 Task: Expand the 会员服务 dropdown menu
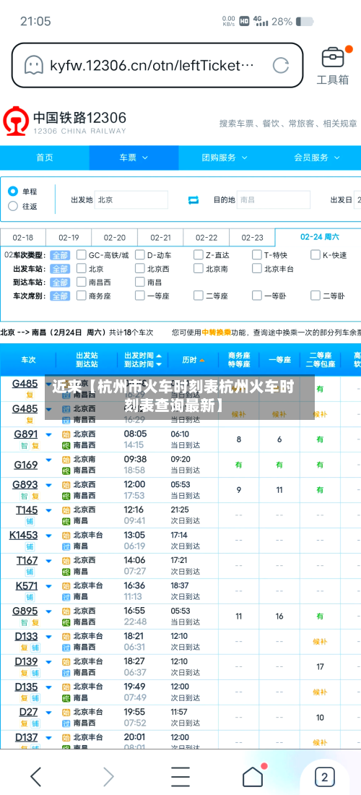click(316, 158)
